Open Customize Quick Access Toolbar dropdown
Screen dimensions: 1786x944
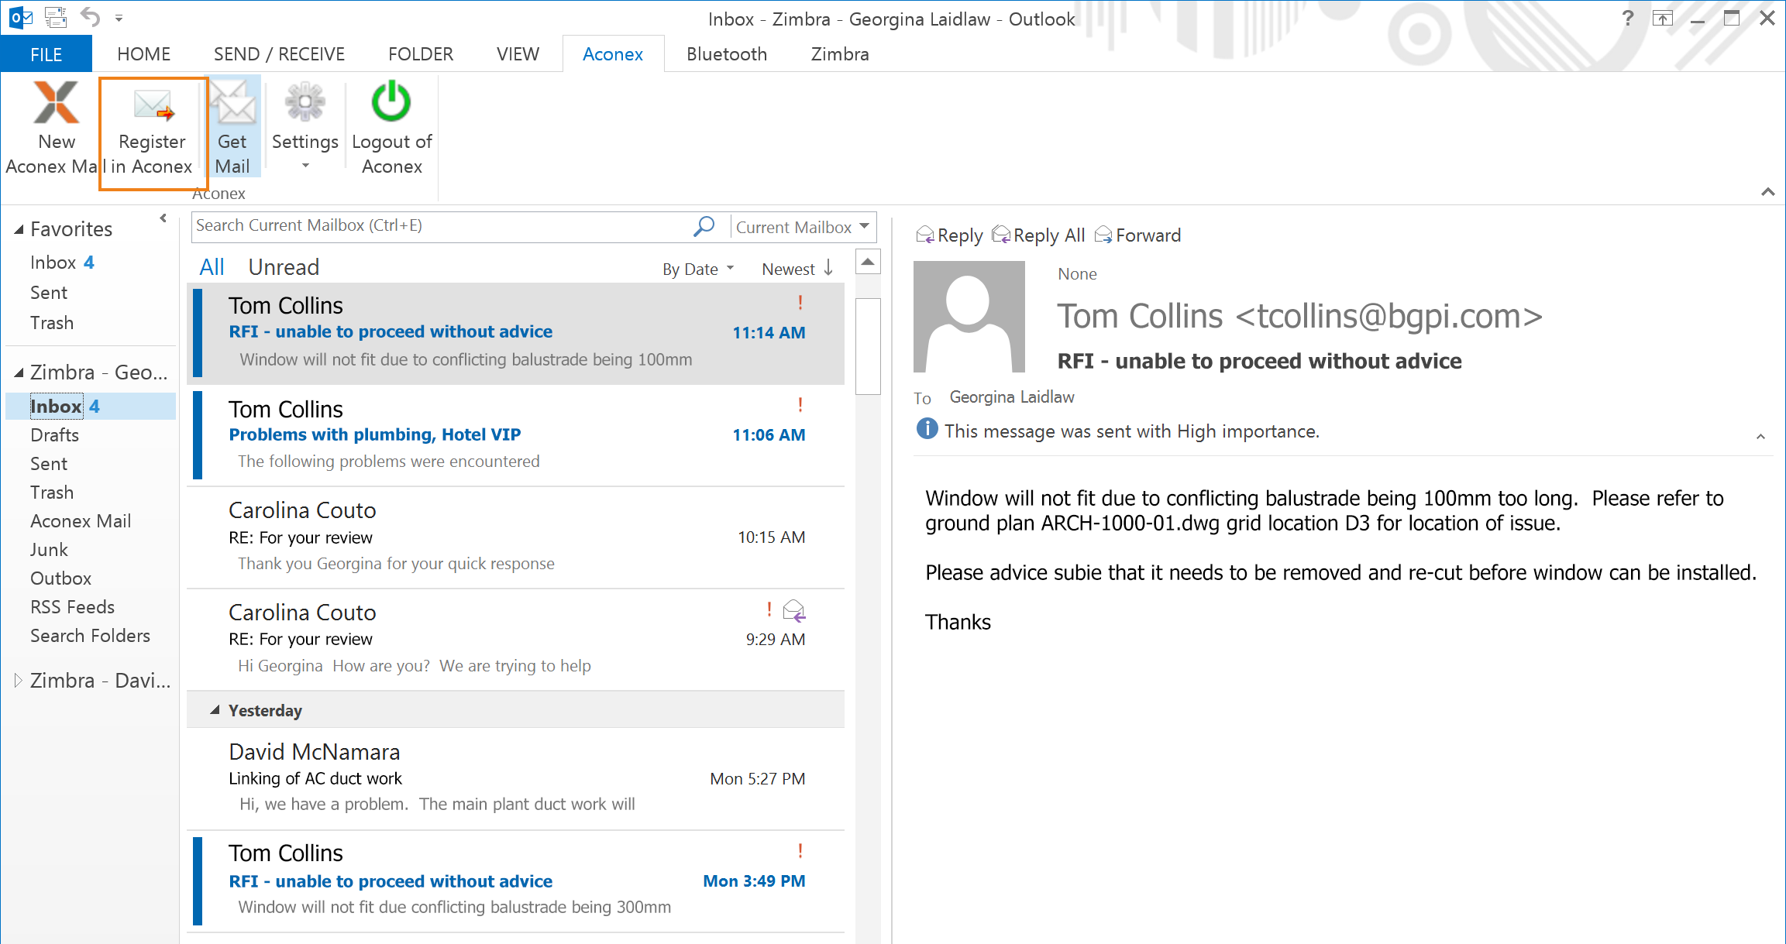click(x=119, y=18)
